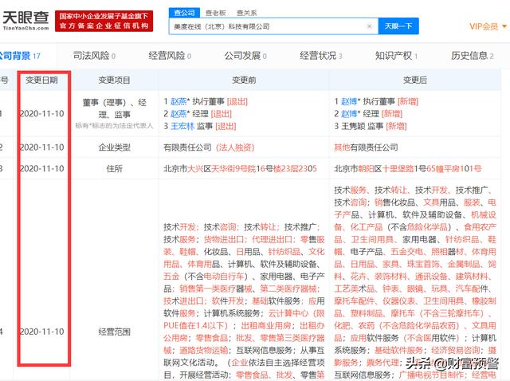Open the VIP会员 link

(484, 26)
